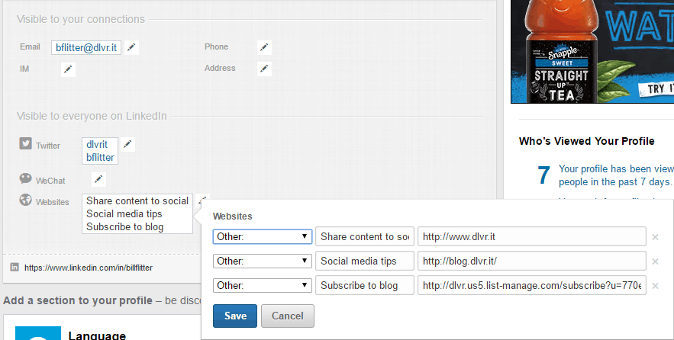Click the 'Add a section to your profile' heading

coord(77,300)
